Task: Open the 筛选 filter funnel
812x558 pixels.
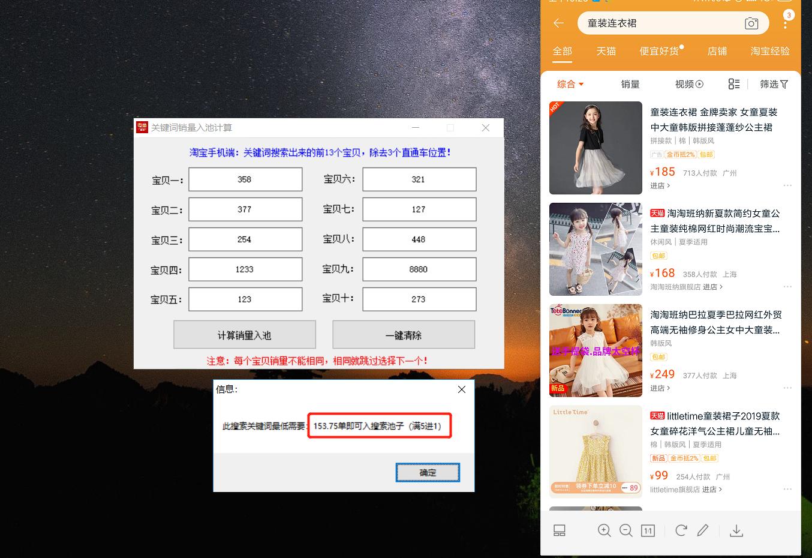Action: click(x=774, y=84)
